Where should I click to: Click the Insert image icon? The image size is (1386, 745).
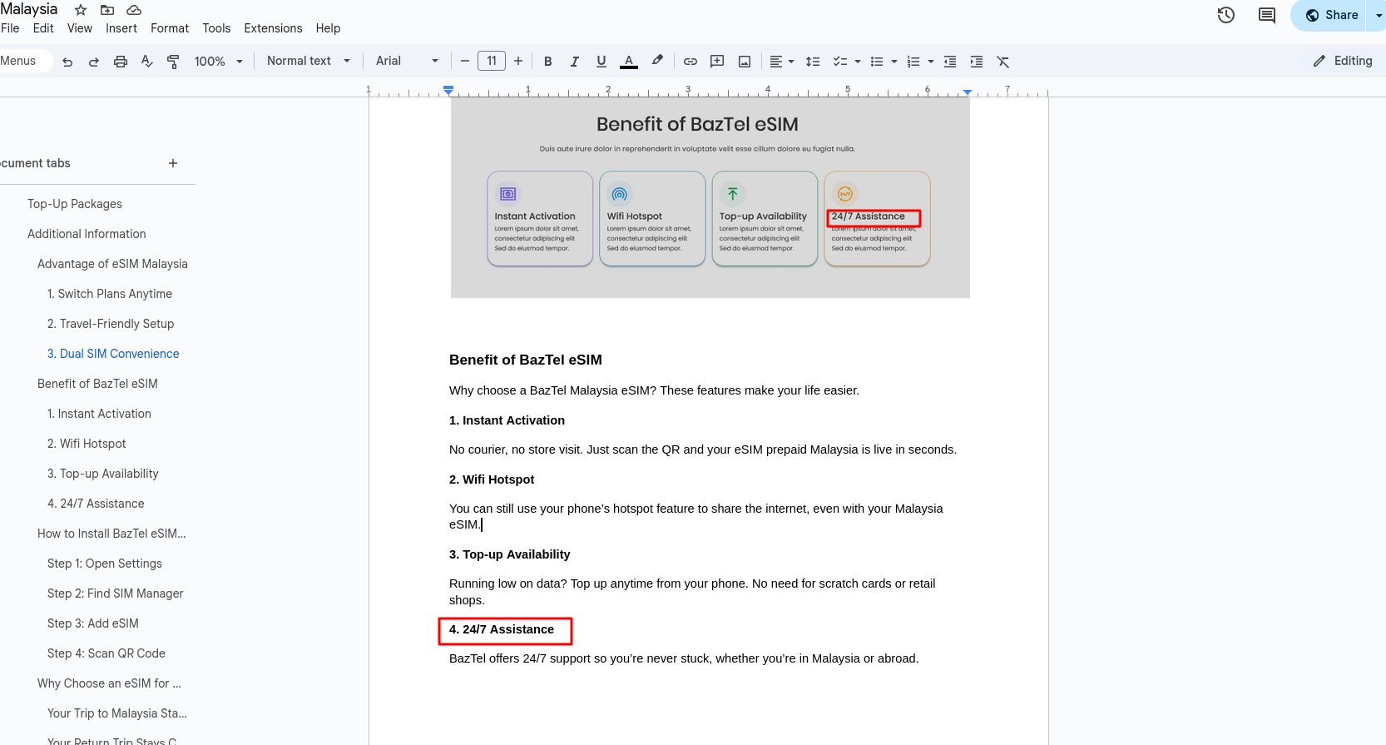(x=745, y=62)
